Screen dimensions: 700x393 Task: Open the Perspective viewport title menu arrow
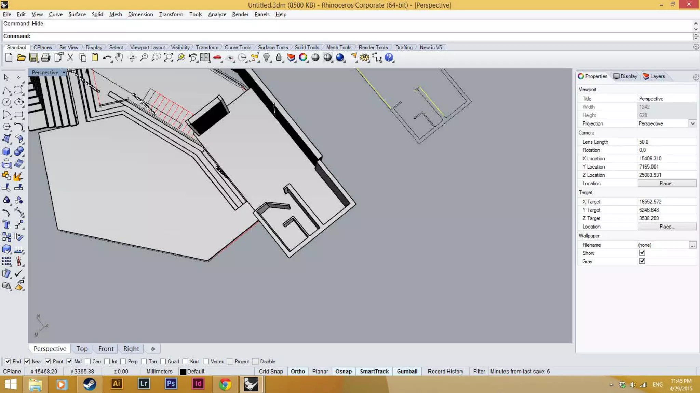[x=64, y=72]
